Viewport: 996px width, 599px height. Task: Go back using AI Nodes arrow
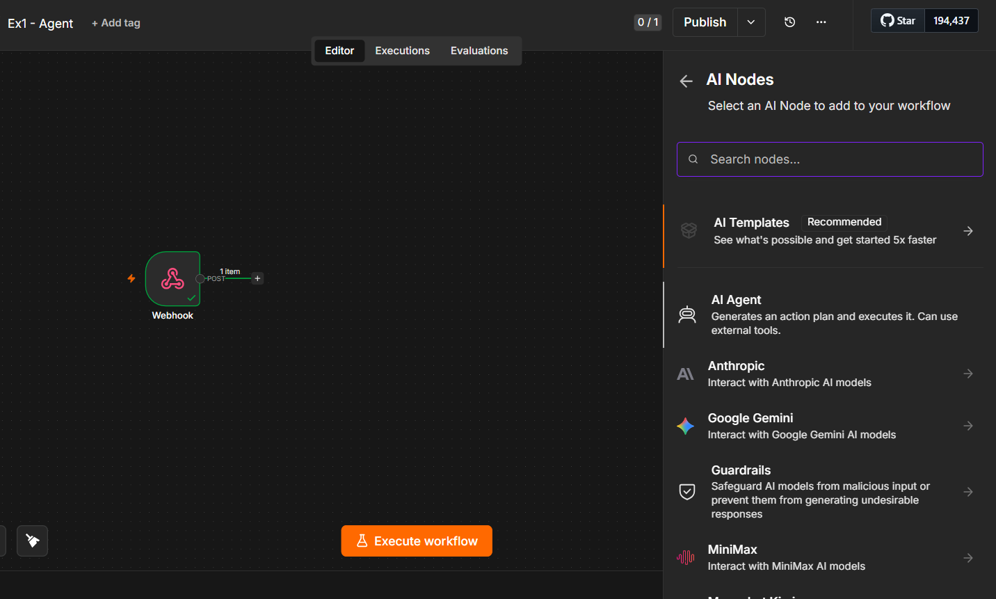click(686, 81)
